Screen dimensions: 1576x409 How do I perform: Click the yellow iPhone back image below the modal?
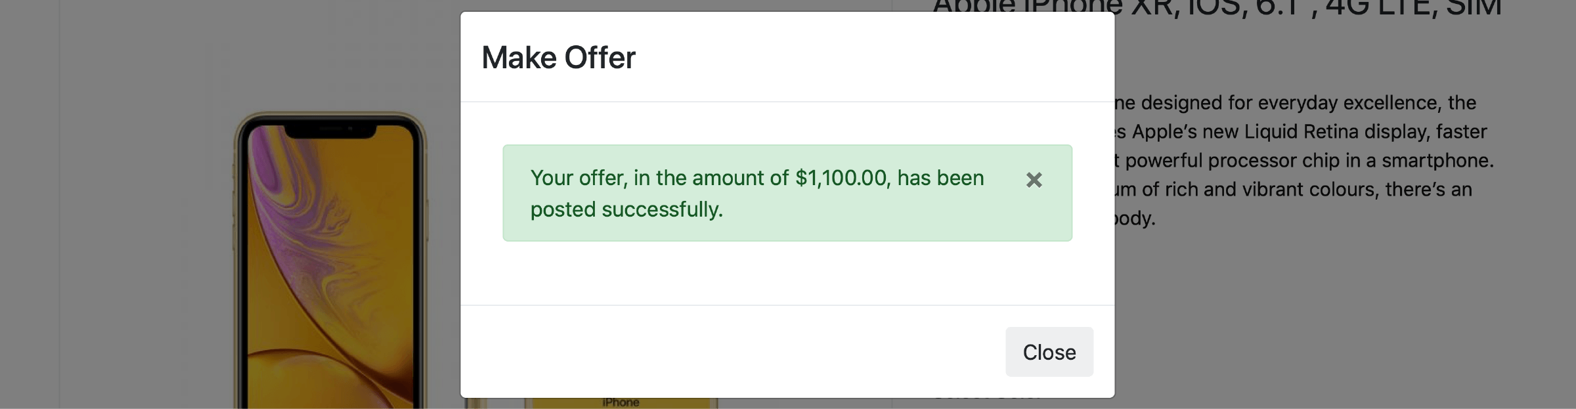pyautogui.click(x=621, y=402)
